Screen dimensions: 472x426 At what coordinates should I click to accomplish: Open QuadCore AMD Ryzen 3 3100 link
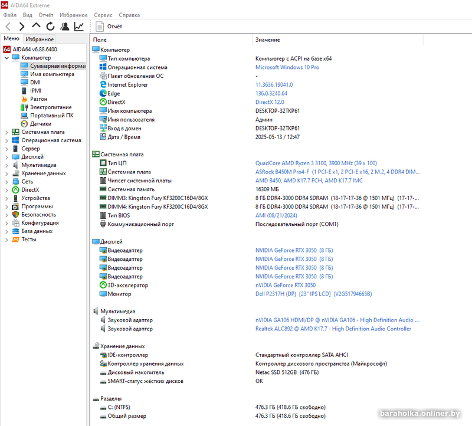coord(316,163)
